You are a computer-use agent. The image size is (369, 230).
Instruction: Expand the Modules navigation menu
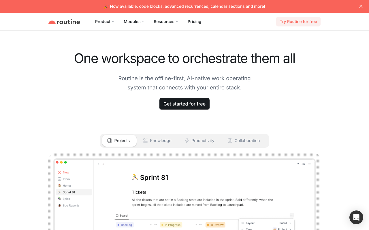click(134, 22)
